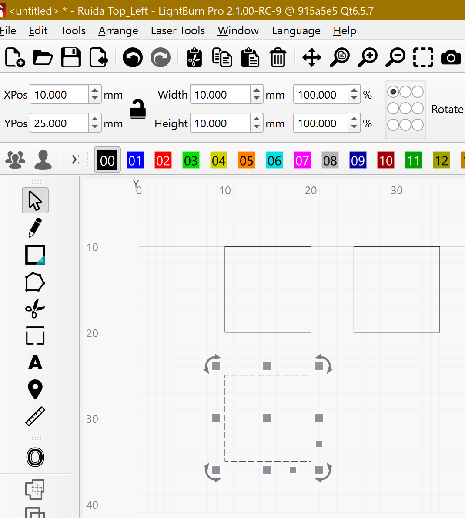Select the Draw Lines pencil tool

point(35,228)
